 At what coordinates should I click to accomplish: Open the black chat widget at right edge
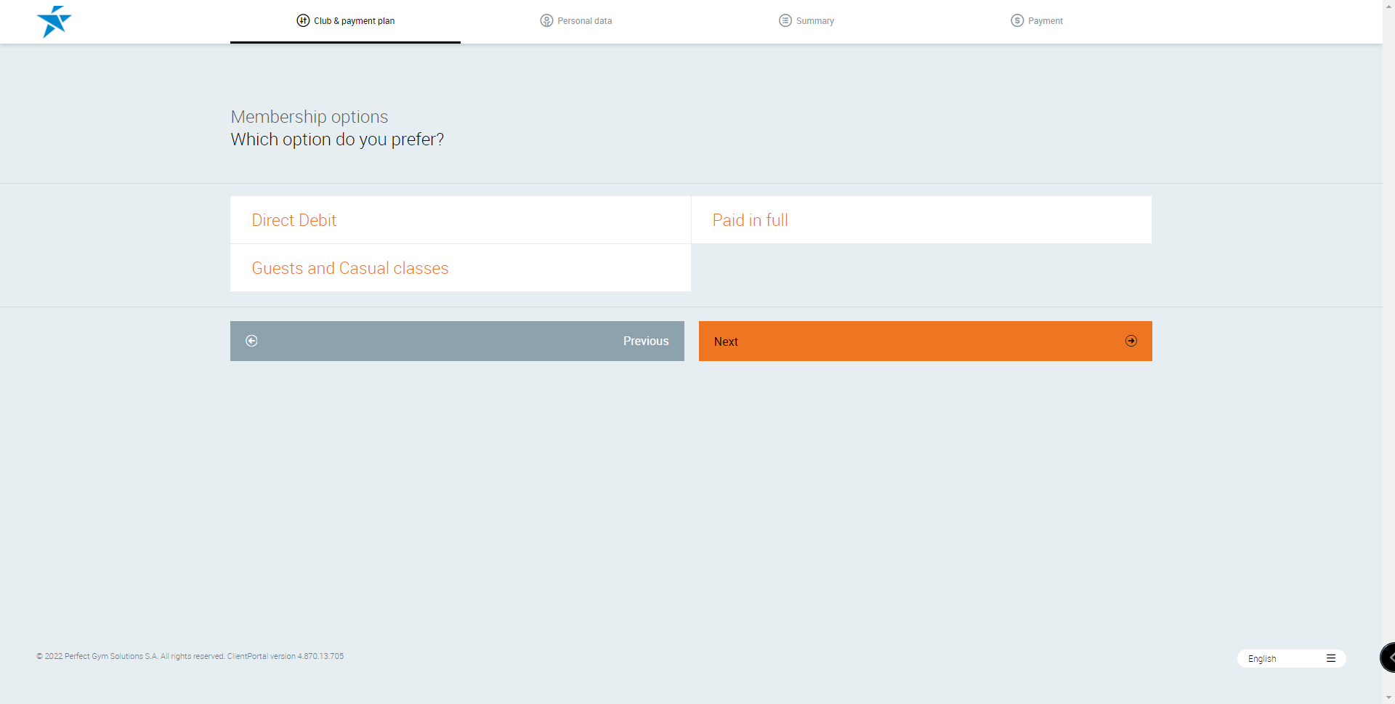(x=1388, y=658)
